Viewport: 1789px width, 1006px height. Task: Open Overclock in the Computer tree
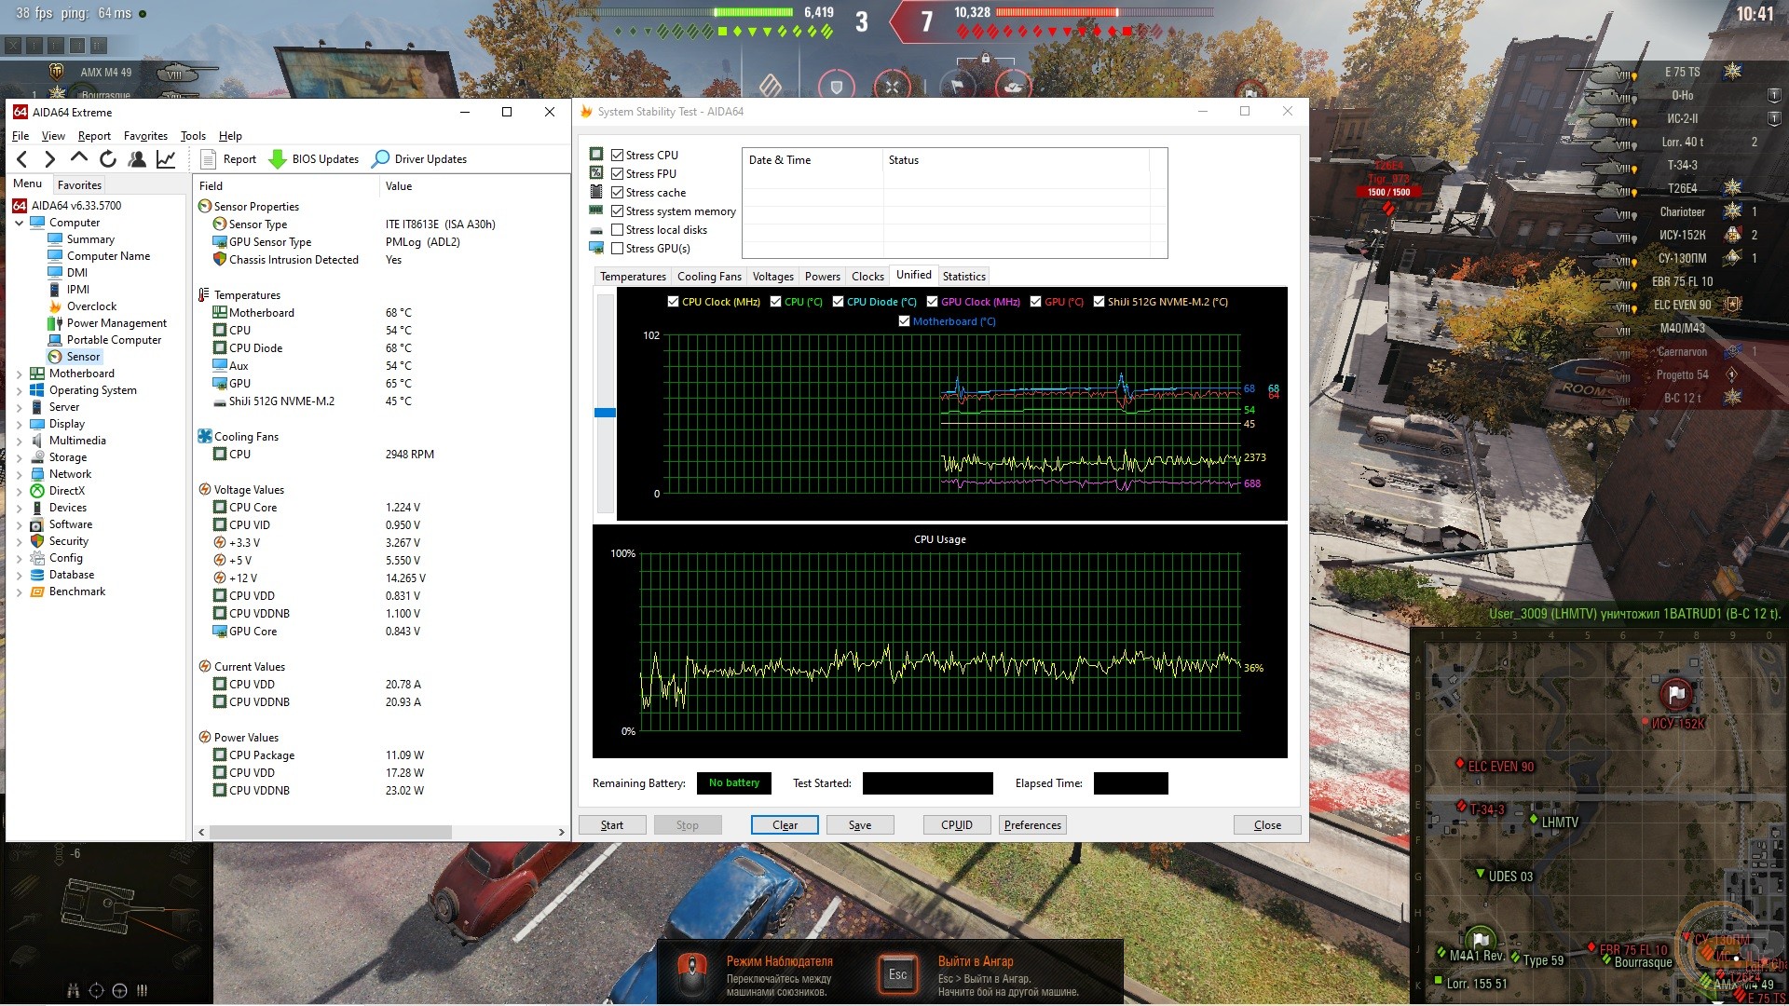[x=82, y=306]
